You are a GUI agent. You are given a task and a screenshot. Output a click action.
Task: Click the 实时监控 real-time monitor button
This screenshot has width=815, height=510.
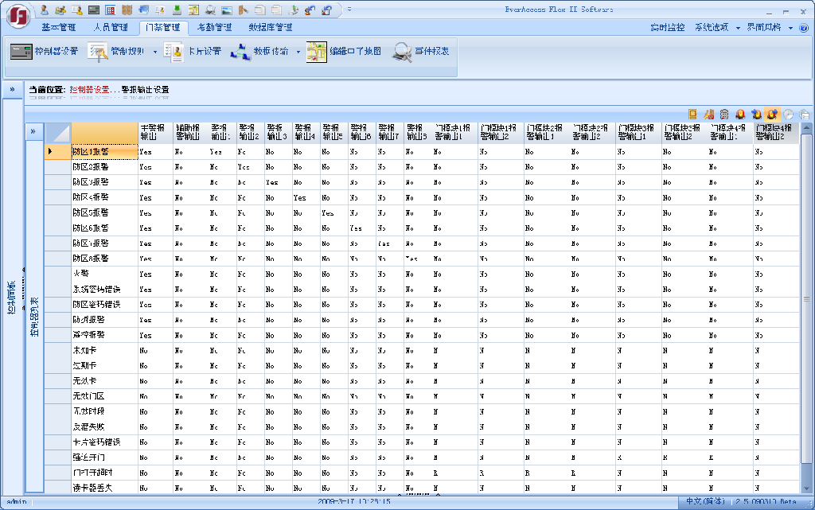point(667,27)
